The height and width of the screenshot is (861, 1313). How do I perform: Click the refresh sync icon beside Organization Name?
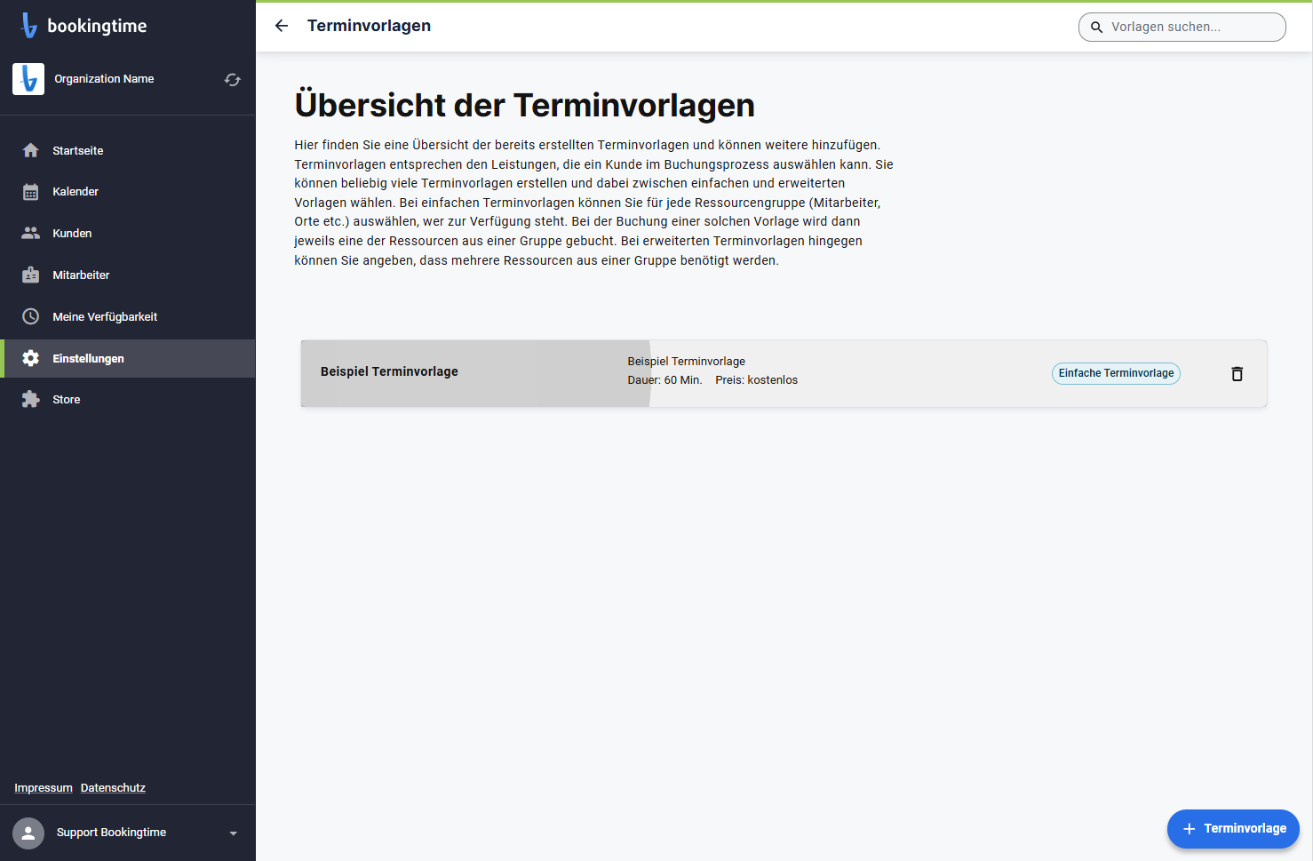coord(233,80)
